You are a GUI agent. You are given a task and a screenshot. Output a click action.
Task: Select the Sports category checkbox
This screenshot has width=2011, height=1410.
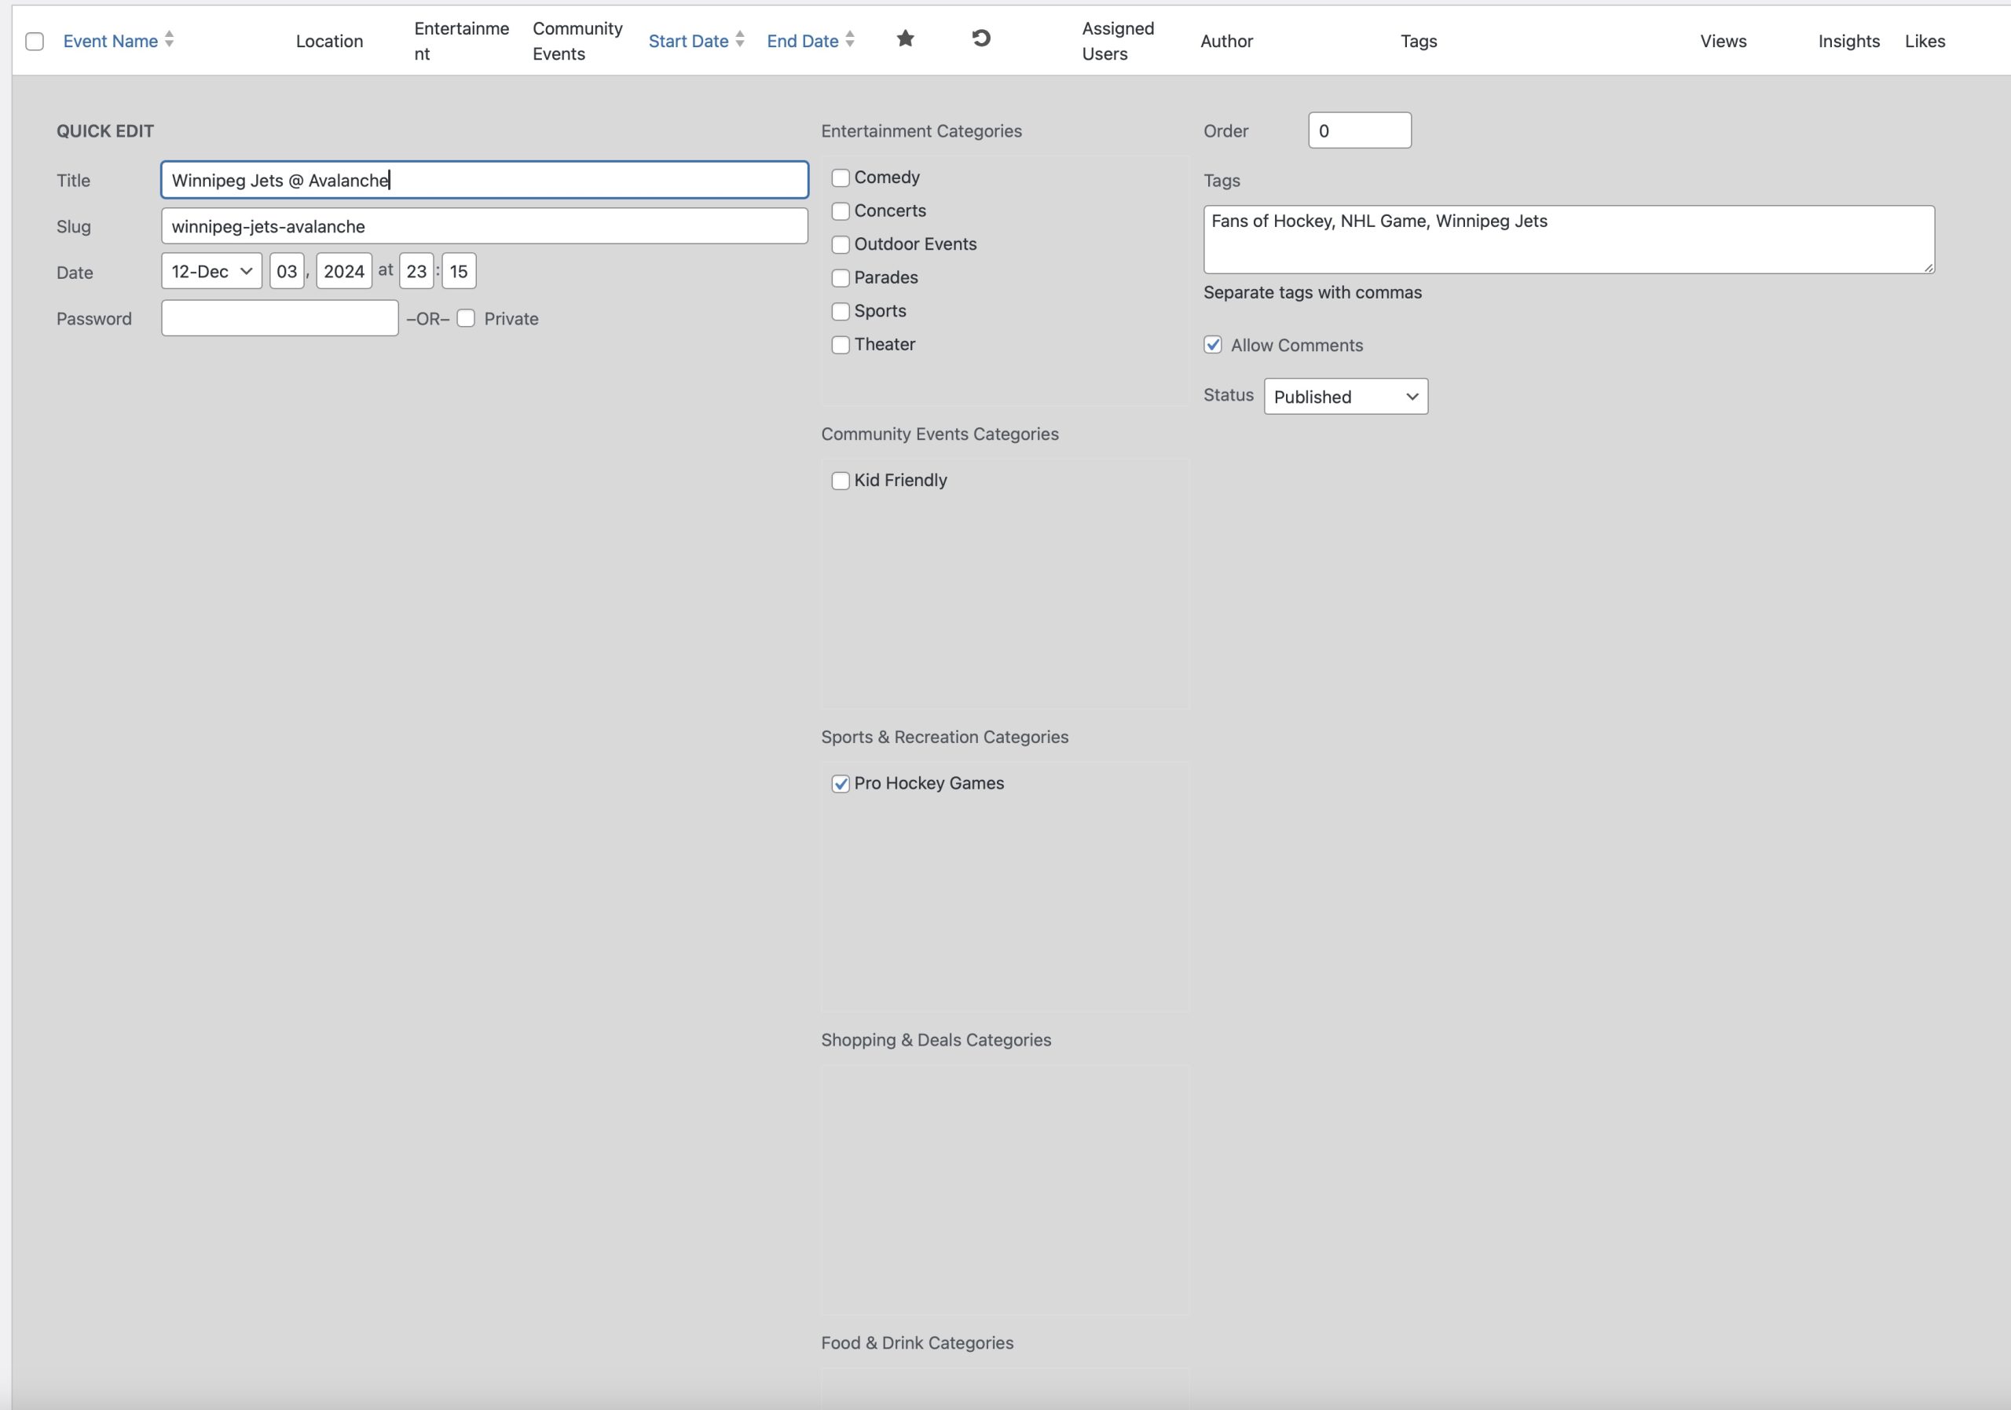tap(841, 311)
